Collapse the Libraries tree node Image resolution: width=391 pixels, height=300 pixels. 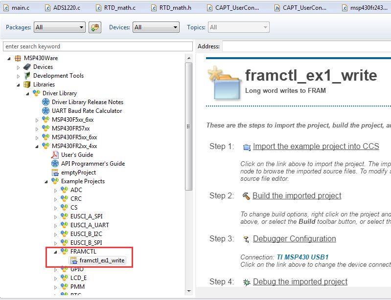click(18, 85)
